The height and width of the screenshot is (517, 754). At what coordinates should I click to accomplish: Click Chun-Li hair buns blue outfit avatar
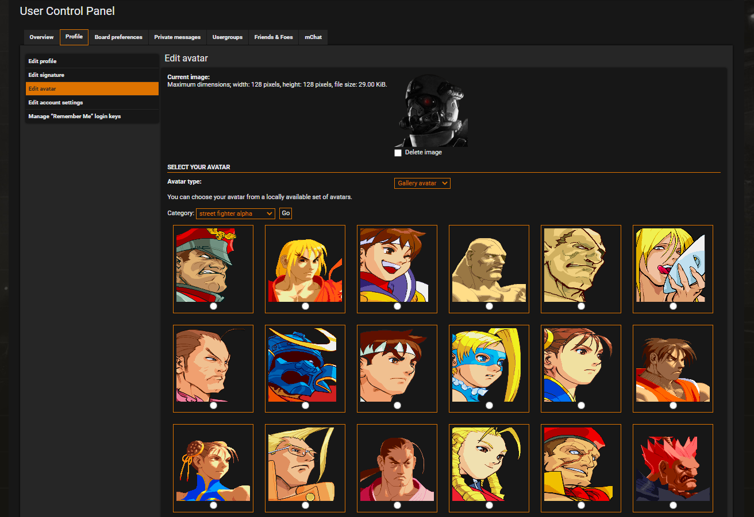pos(213,464)
